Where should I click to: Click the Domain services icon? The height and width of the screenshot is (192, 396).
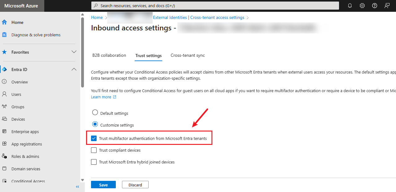tap(4, 169)
